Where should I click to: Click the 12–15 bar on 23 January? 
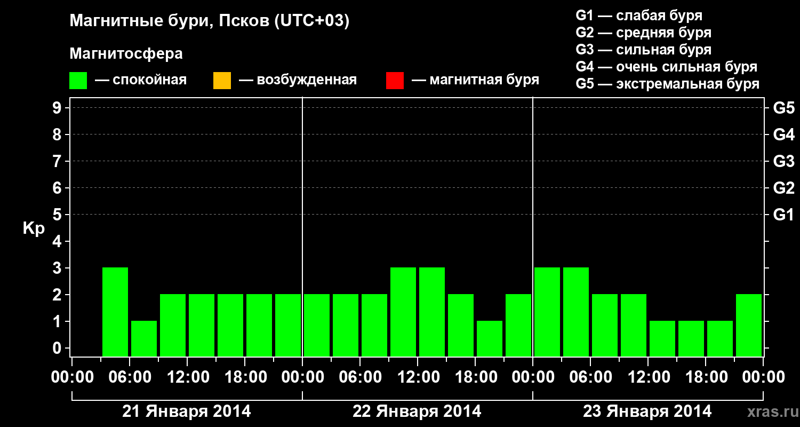point(662,338)
